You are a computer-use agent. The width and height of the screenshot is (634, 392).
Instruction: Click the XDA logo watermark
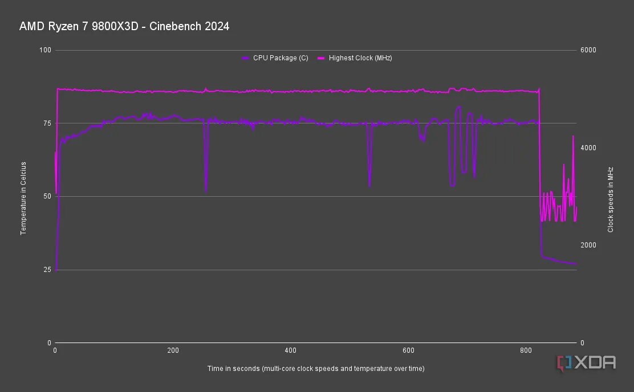(586, 363)
